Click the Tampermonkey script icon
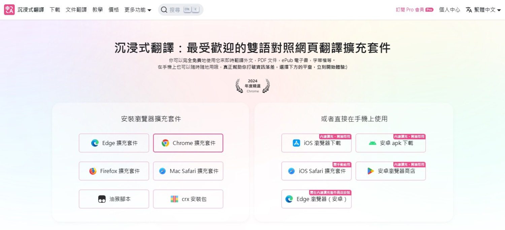Screen dimensions: 505x230 click(x=102, y=199)
